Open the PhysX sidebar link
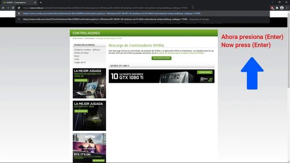The width and height of the screenshot is (290, 163). click(77, 56)
